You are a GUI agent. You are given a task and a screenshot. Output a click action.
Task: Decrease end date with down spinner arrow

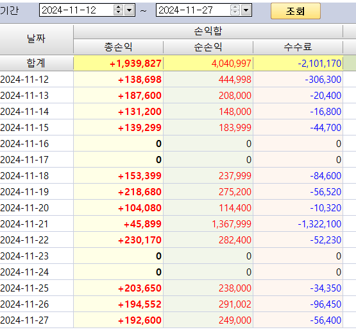pos(235,12)
